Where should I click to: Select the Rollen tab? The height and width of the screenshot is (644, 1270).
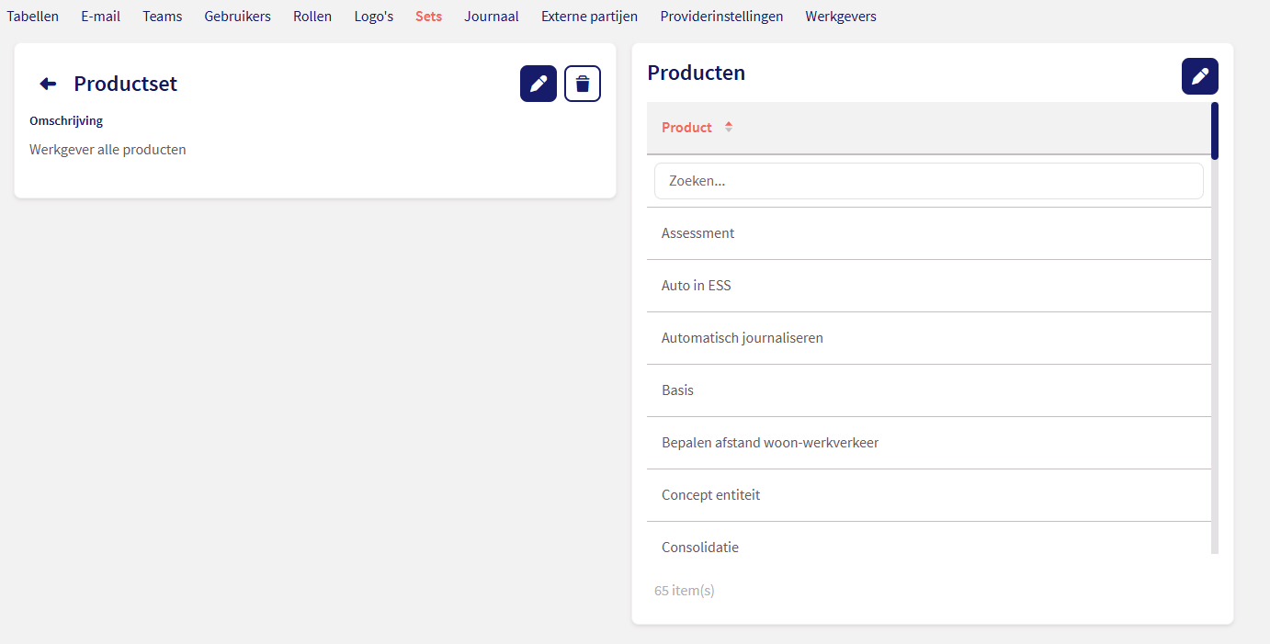312,17
